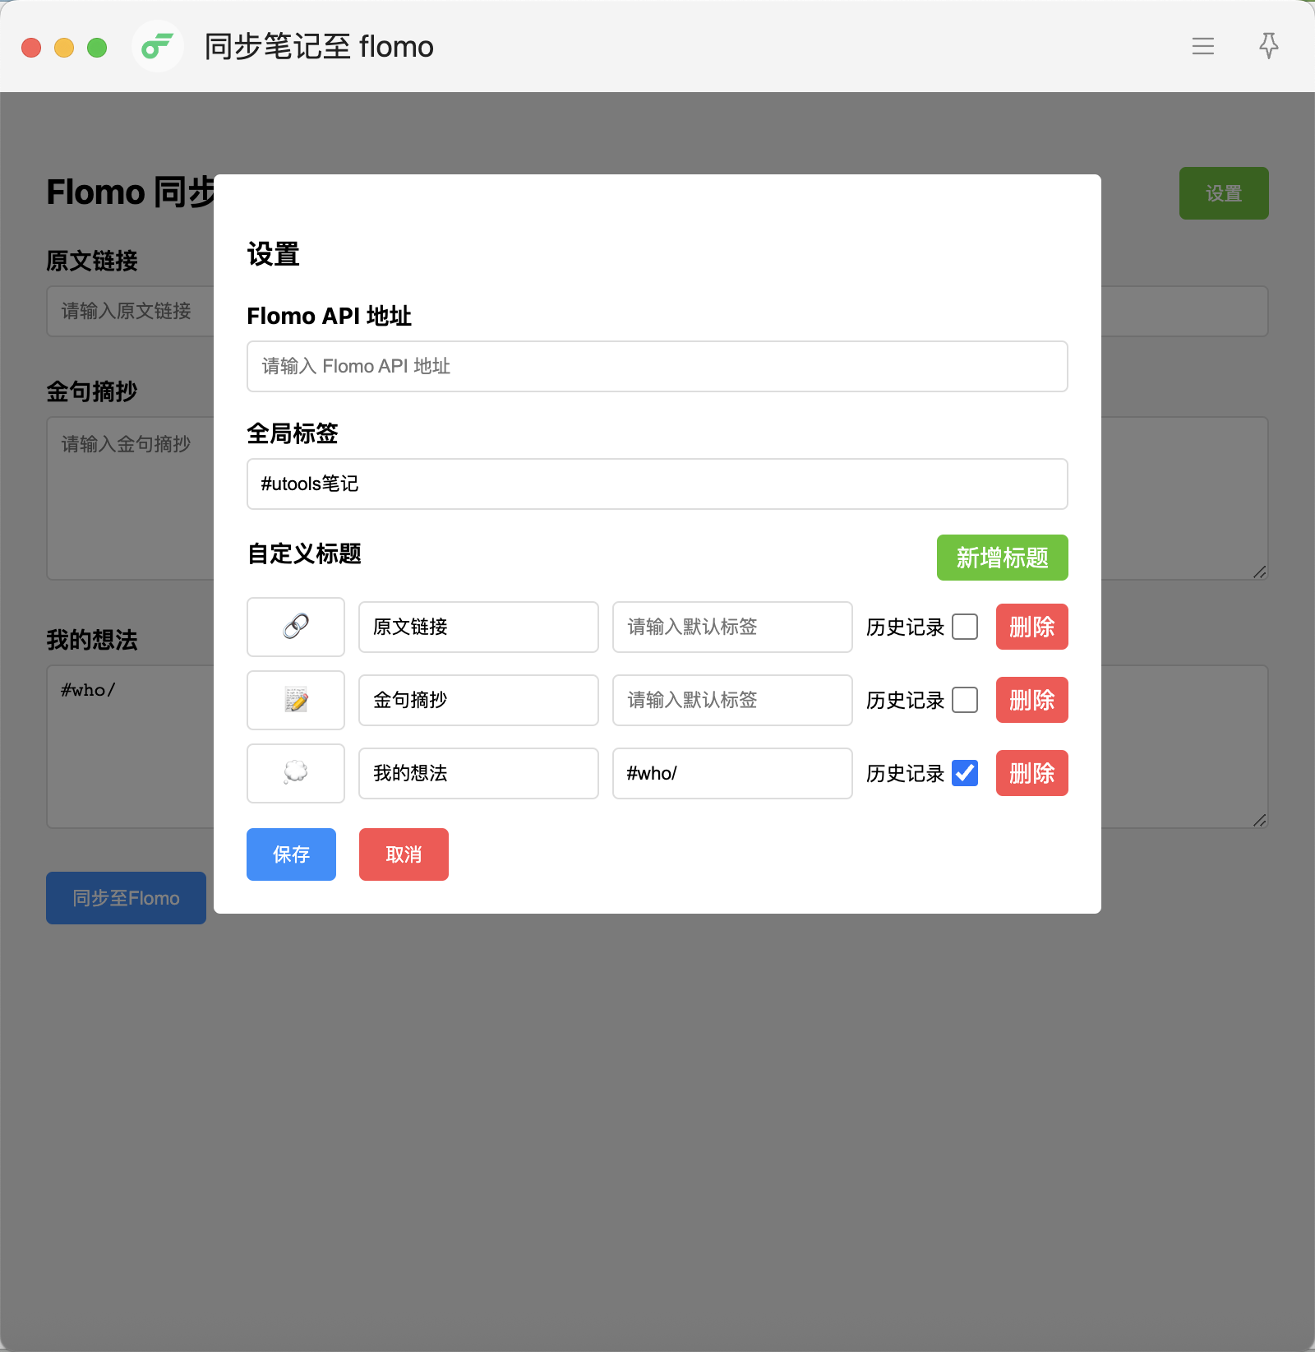This screenshot has width=1315, height=1352.
Task: Focus default tag field in 金句摘抄 row
Action: (732, 700)
